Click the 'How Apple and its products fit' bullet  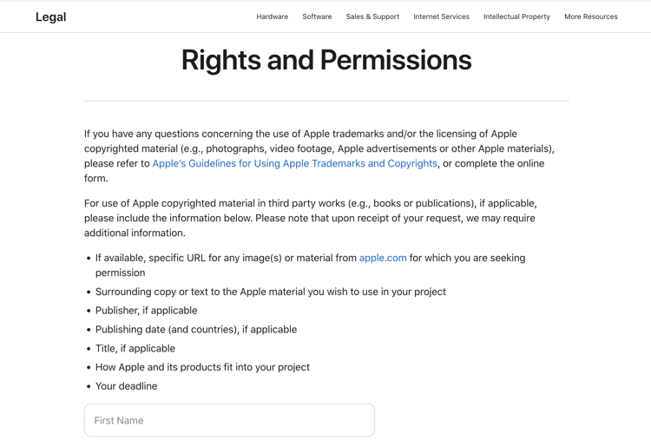click(x=202, y=367)
